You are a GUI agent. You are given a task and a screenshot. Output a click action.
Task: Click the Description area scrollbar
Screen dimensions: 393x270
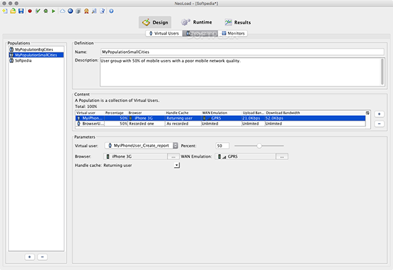(x=383, y=72)
